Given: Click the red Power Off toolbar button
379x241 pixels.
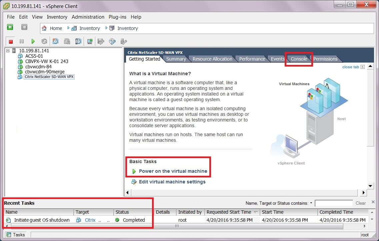Looking at the screenshot, I should click(x=11, y=42).
